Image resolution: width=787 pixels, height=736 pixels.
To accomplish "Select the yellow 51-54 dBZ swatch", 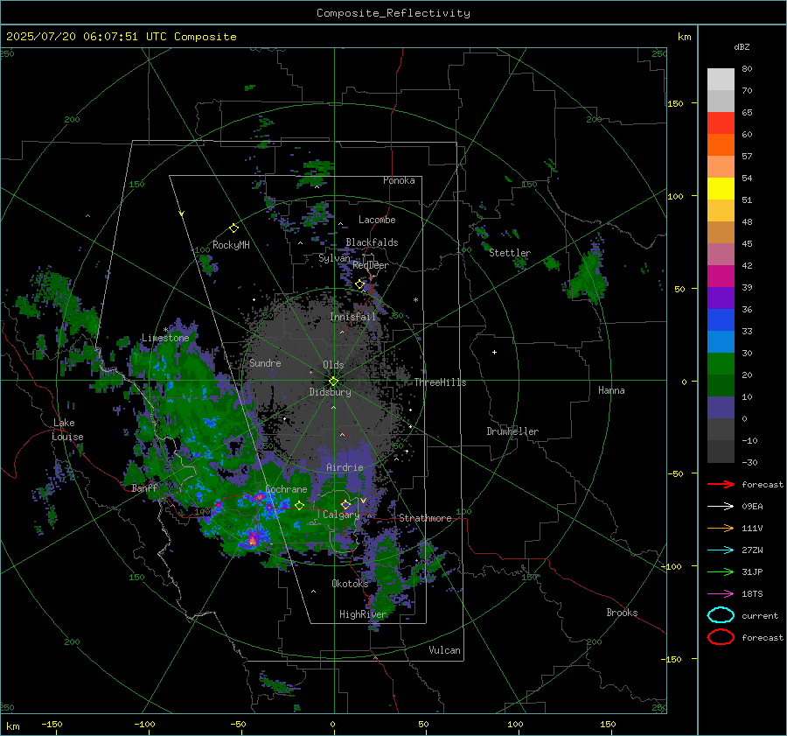I will (721, 188).
